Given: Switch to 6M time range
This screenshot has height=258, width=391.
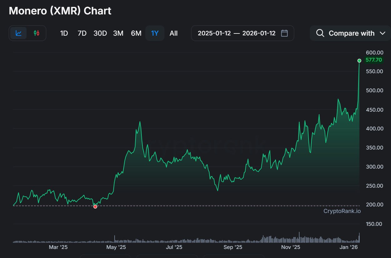Looking at the screenshot, I should (136, 33).
